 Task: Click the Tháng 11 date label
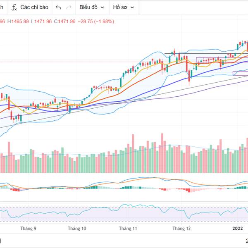coord(128,229)
